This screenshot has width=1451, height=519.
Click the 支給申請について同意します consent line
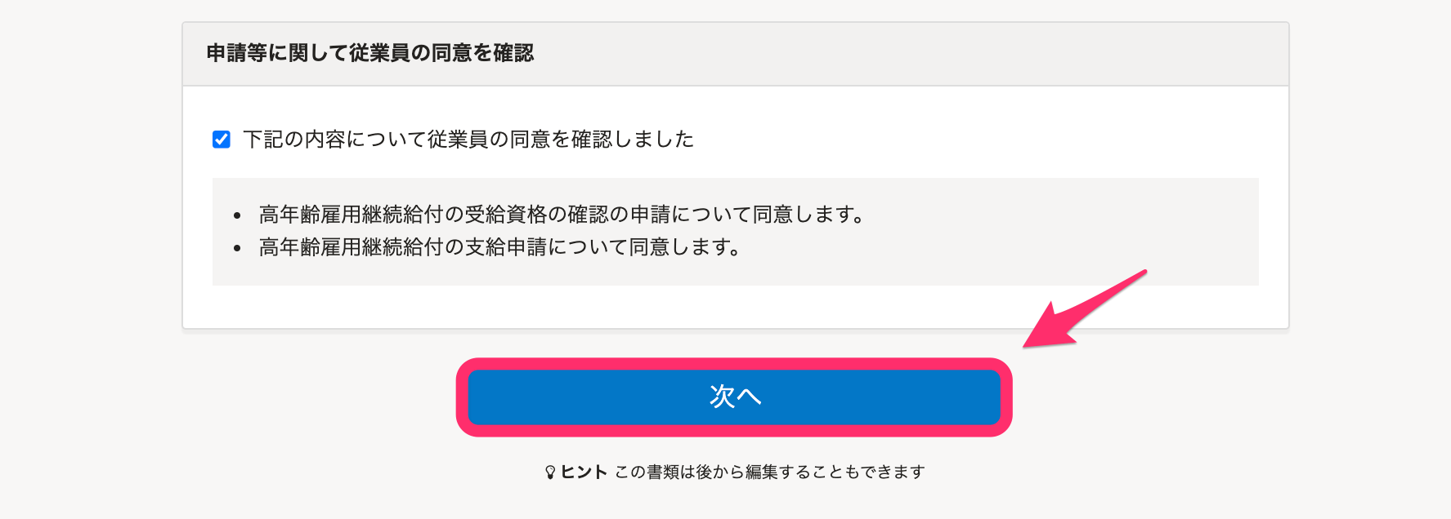click(x=499, y=247)
